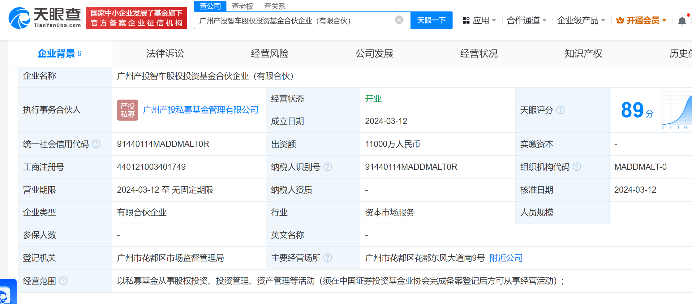Image resolution: width=692 pixels, height=304 pixels.
Task: Click the 天眼一下 search button
Action: click(x=431, y=20)
